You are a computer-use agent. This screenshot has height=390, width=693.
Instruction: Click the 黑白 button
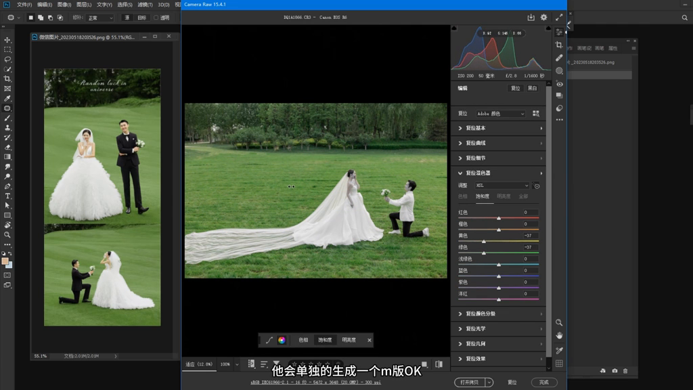(x=532, y=88)
